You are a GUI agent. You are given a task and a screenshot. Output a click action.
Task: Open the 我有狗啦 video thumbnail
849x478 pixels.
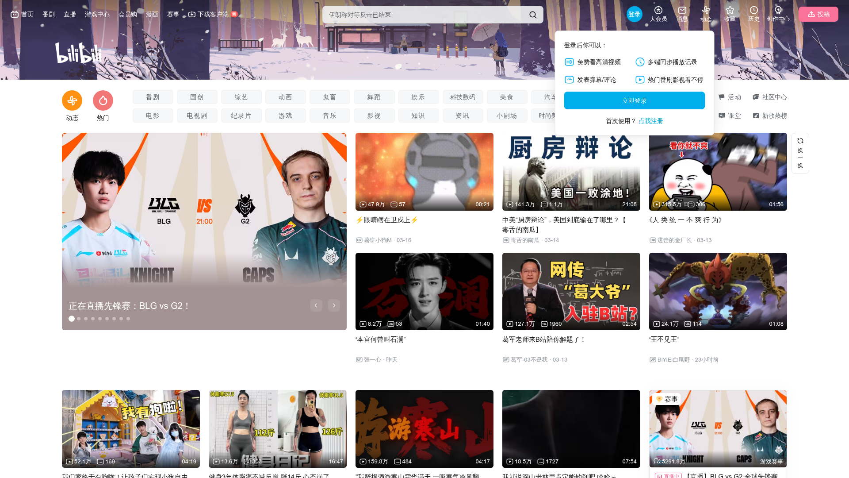tap(131, 429)
